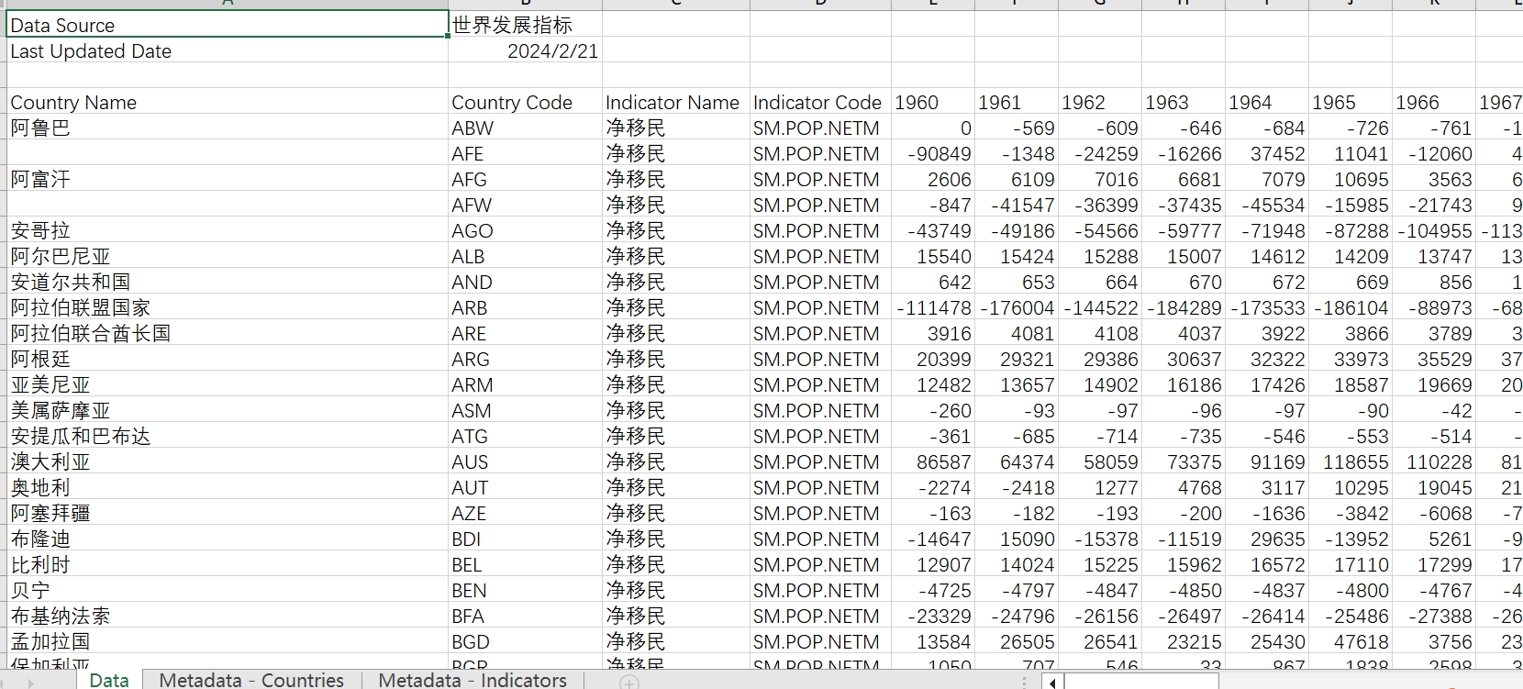1523x689 pixels.
Task: Select the country name cell 奥地利
Action: pos(228,487)
